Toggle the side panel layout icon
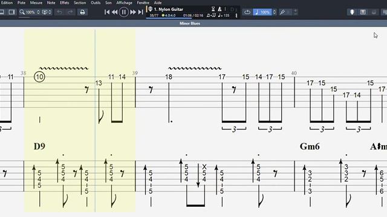Screen dimensions: 387x217 [x=11, y=12]
